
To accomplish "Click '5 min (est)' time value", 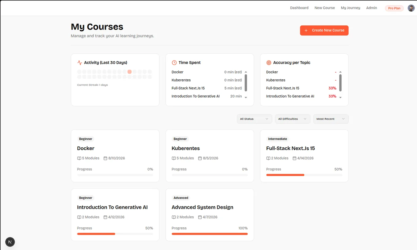I will tap(233, 88).
